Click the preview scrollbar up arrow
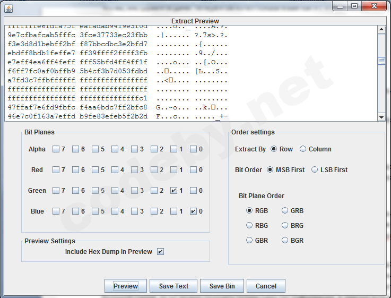This screenshot has height=298, width=391. [x=381, y=29]
